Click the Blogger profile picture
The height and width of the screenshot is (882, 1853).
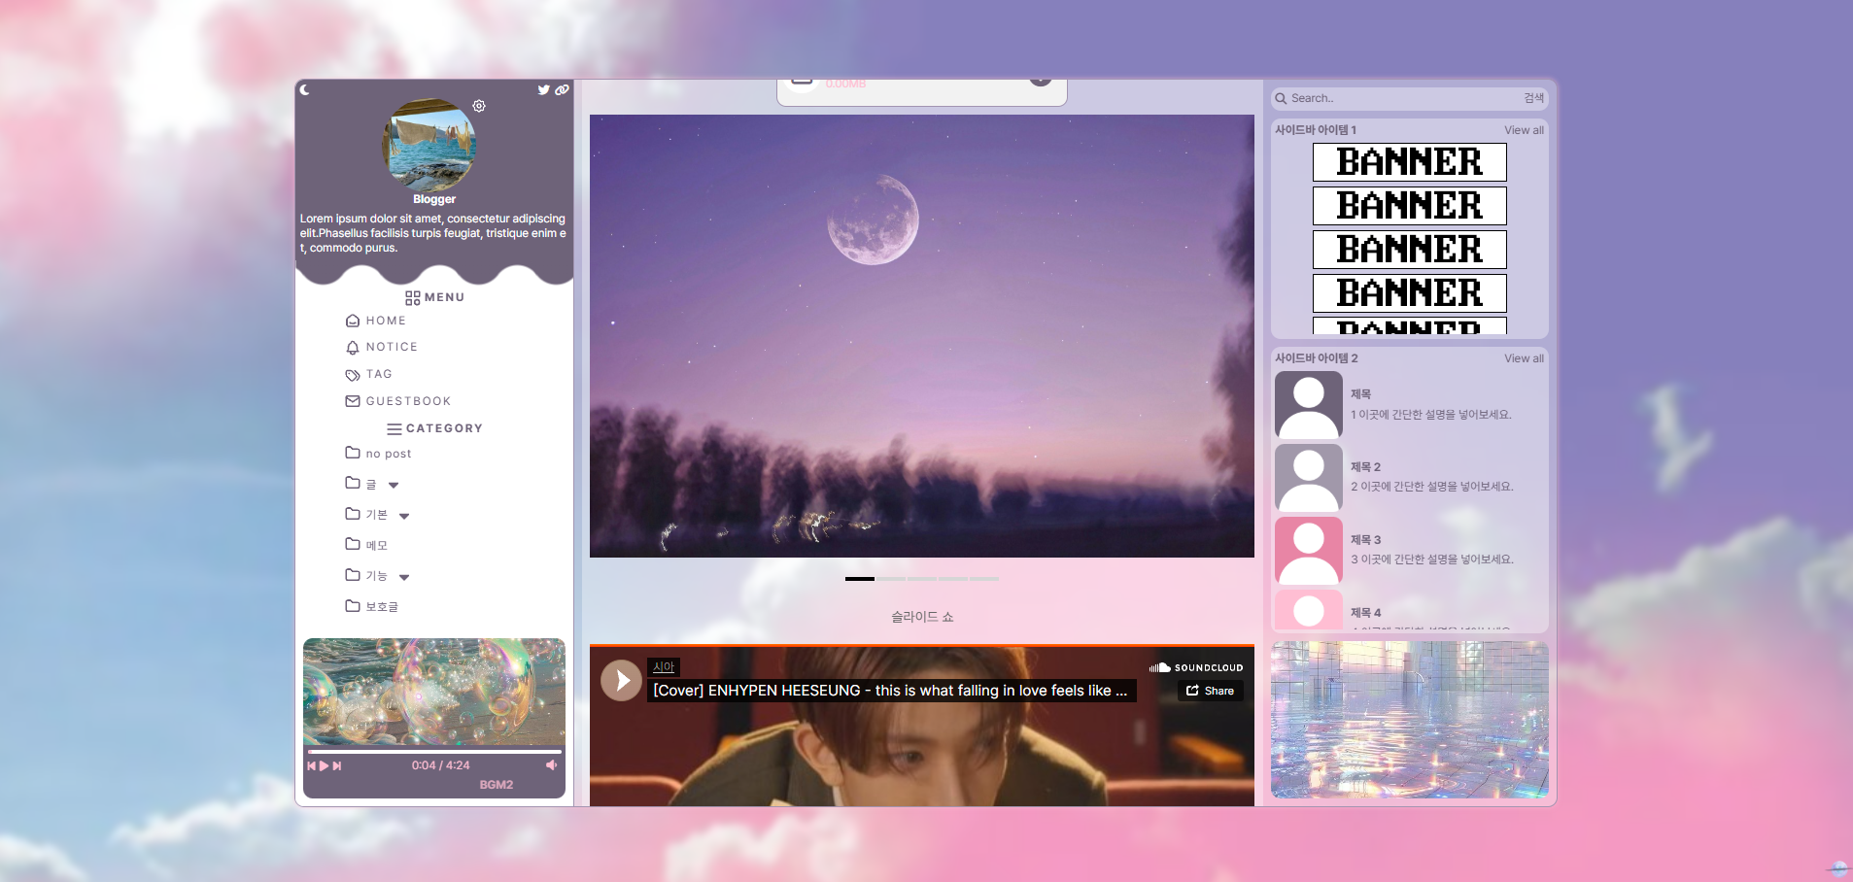pyautogui.click(x=429, y=144)
